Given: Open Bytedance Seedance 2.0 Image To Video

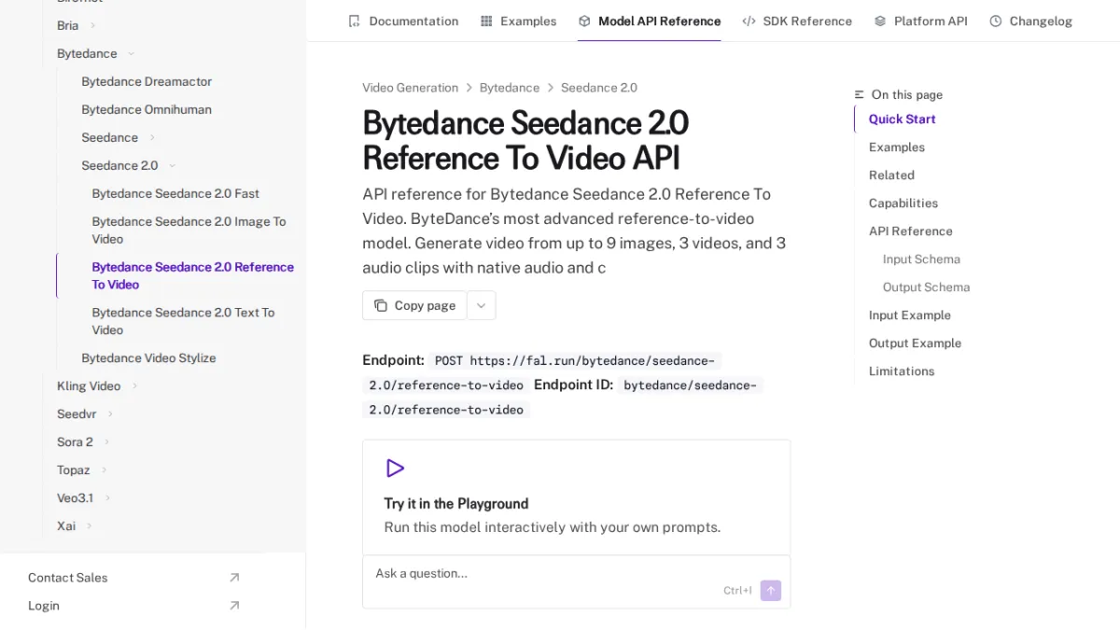Looking at the screenshot, I should [189, 230].
